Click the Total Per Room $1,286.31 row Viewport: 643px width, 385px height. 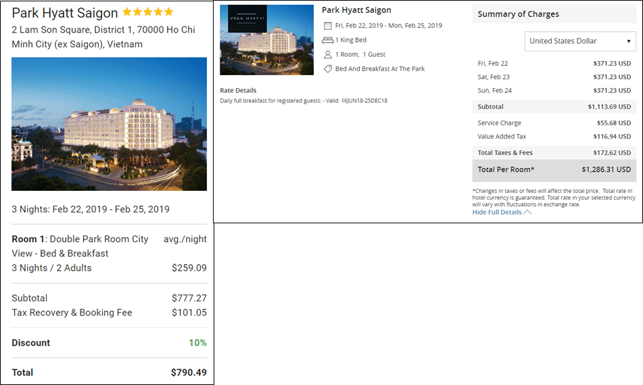(554, 170)
